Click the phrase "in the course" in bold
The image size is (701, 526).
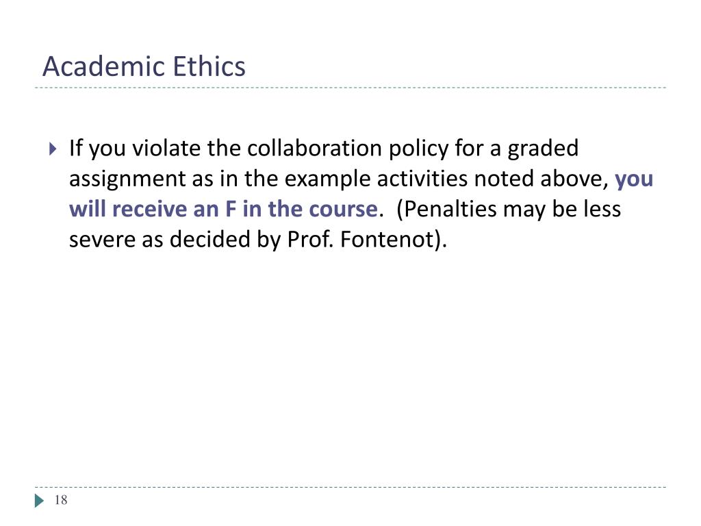[310, 209]
